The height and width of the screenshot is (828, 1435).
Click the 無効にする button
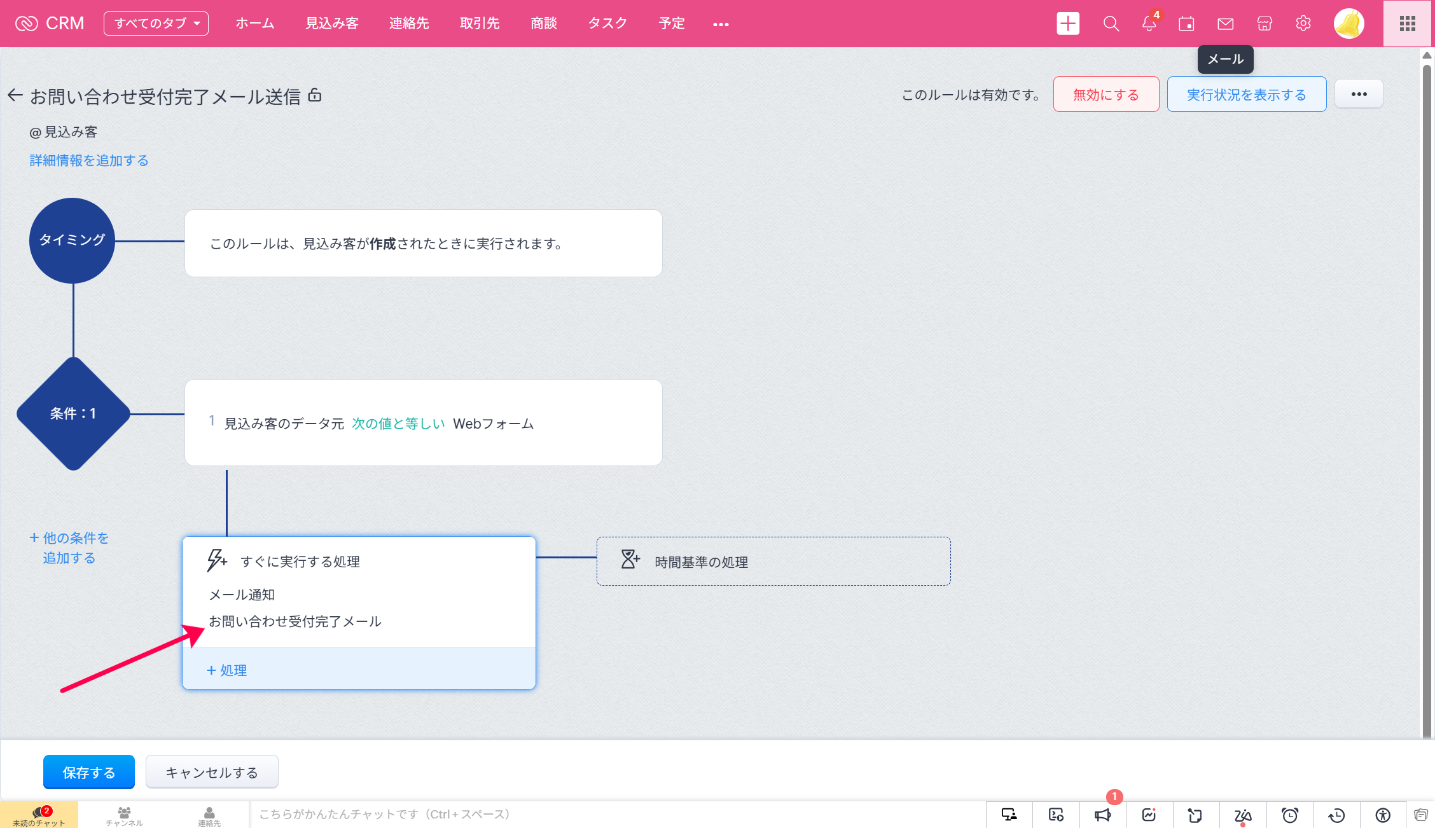point(1106,94)
